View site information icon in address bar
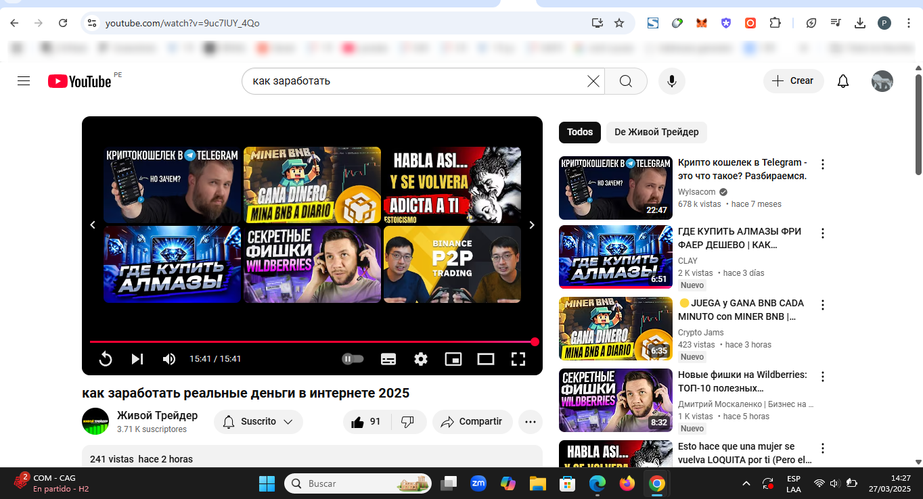Viewport: 923px width, 499px height. point(93,23)
